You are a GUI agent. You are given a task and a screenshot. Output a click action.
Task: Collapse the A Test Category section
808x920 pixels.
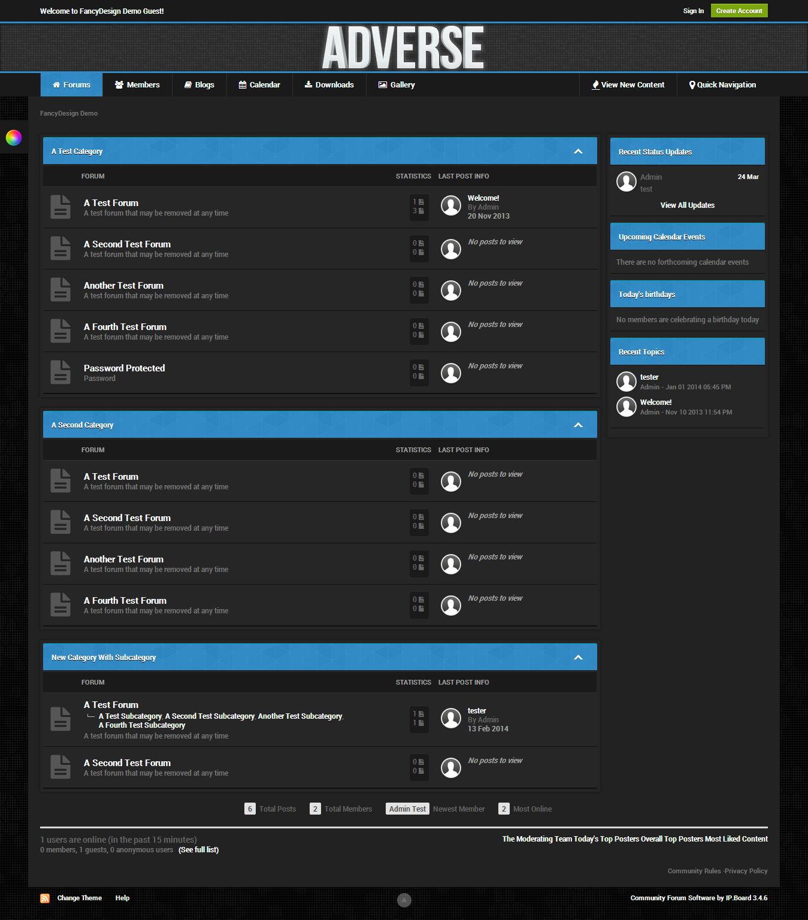[x=578, y=152]
